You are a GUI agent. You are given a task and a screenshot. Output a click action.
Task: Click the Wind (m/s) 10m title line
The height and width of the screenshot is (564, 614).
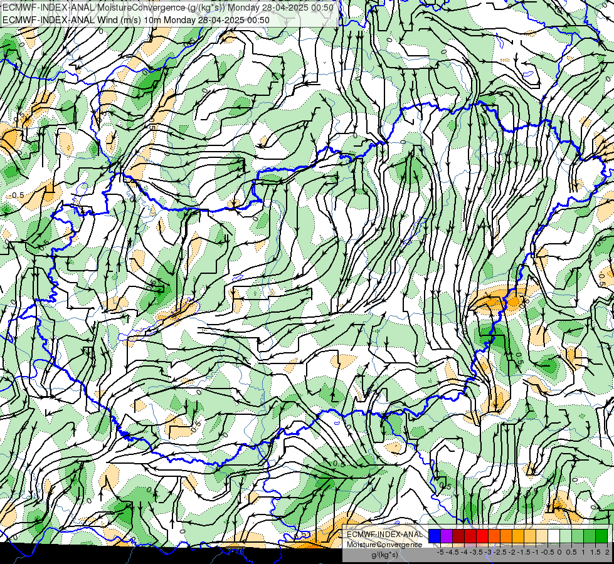coord(136,19)
